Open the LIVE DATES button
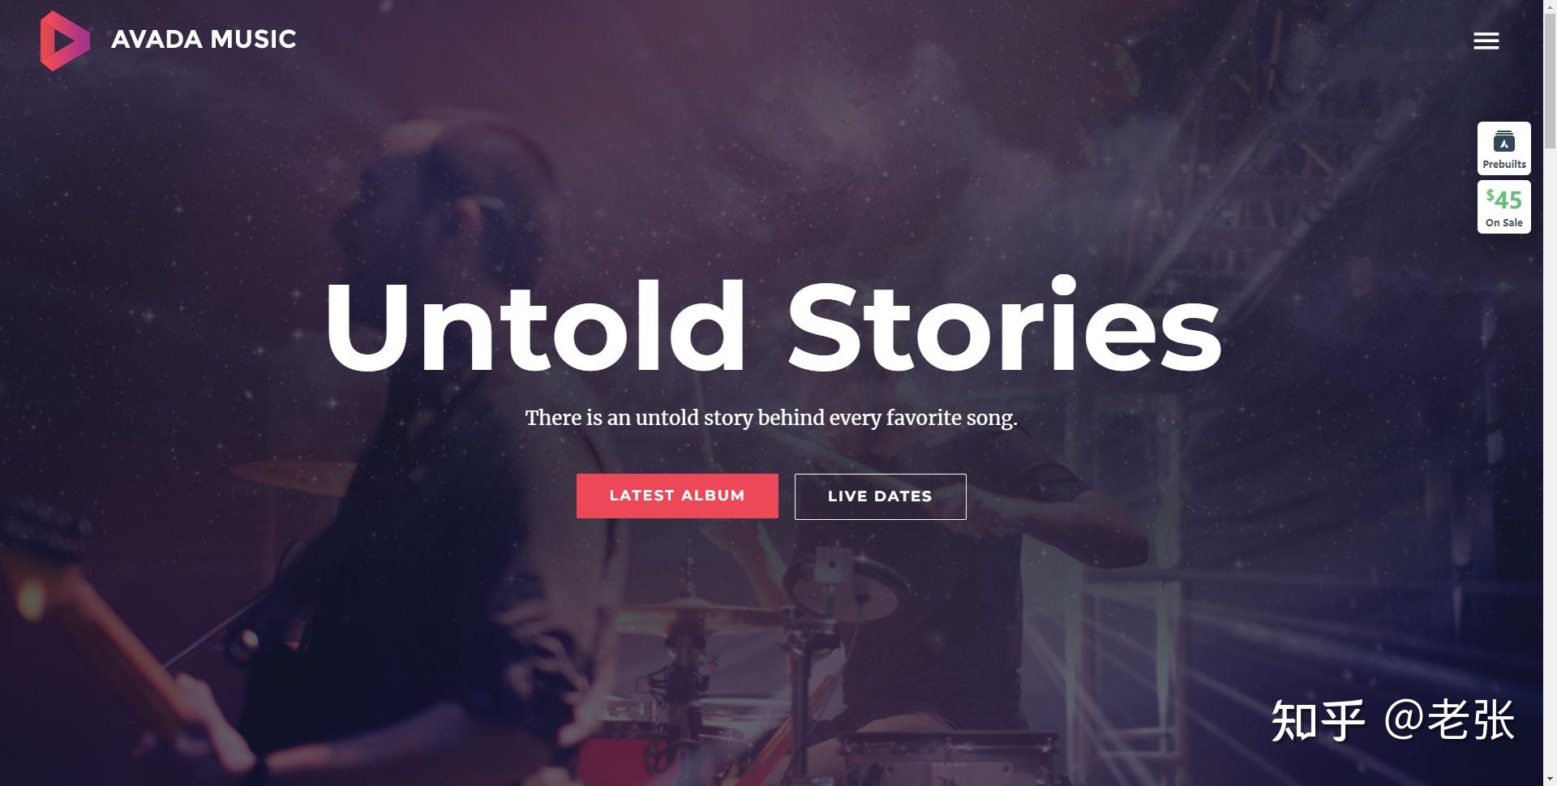1557x786 pixels. coord(880,496)
